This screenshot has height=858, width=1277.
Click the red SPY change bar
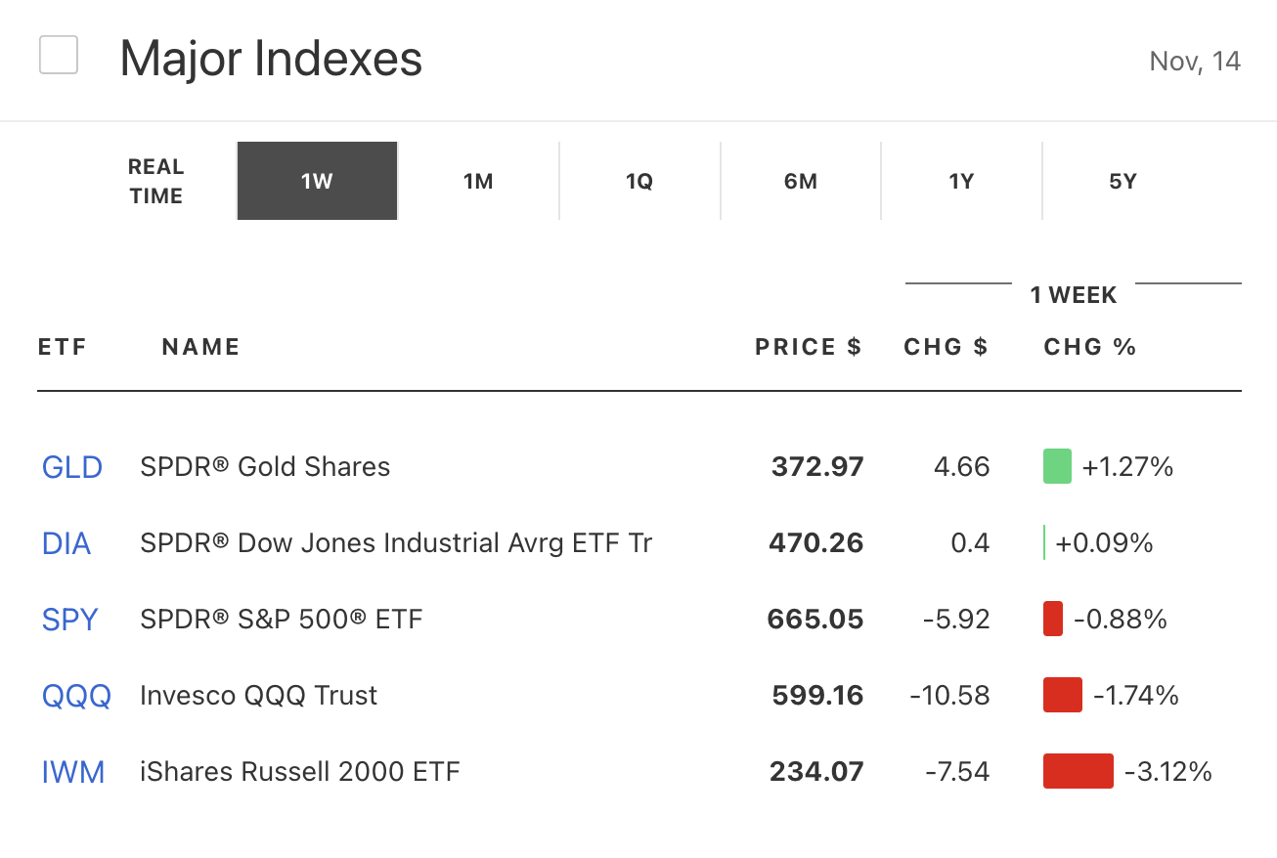(x=1053, y=619)
